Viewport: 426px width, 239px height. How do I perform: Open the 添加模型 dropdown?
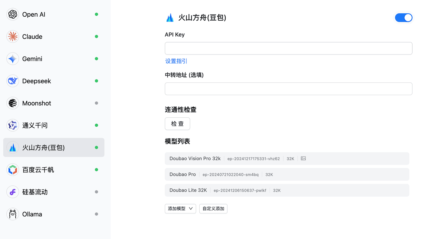click(x=180, y=209)
